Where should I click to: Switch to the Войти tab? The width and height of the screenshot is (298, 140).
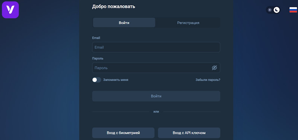pos(124,23)
